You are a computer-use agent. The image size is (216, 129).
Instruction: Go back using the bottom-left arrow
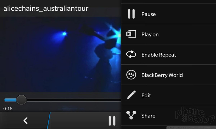pos(25,121)
